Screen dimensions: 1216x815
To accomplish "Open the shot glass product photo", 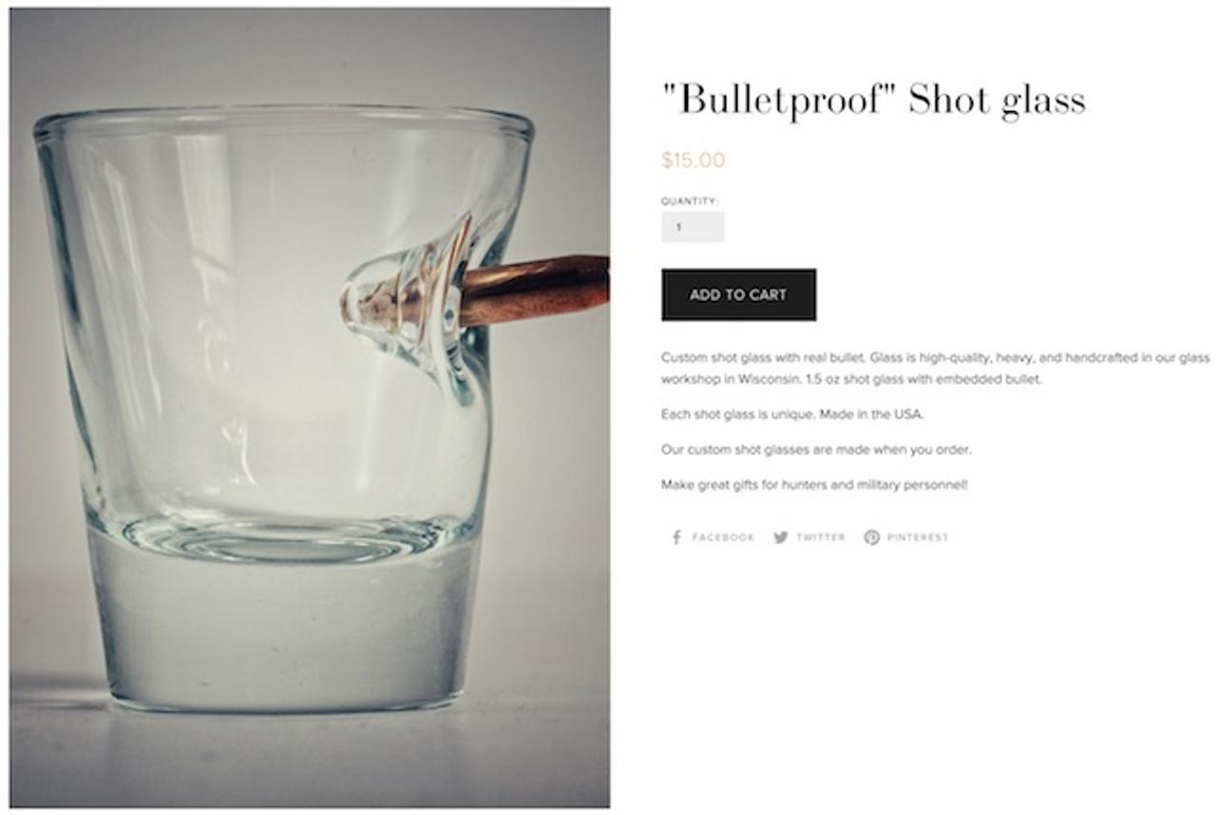I will [310, 407].
